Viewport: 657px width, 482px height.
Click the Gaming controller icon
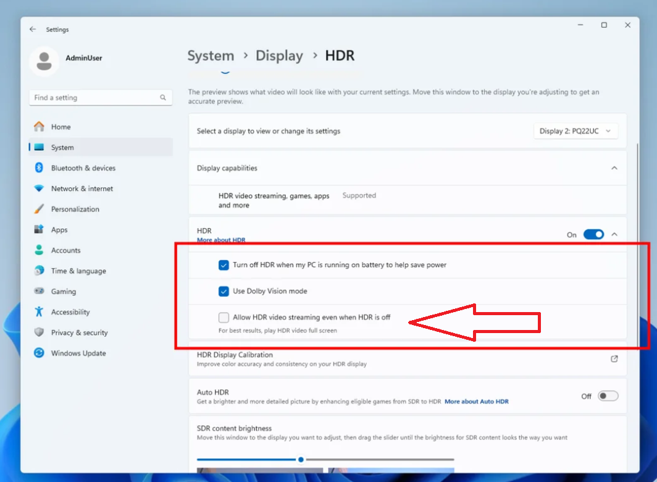click(x=39, y=290)
